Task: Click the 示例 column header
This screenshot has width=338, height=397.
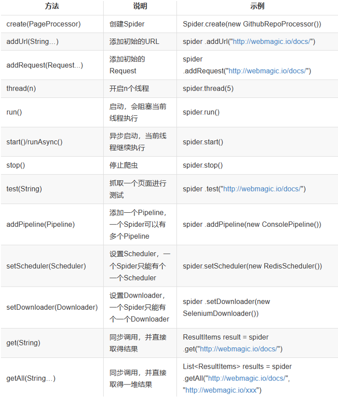Action: click(257, 6)
